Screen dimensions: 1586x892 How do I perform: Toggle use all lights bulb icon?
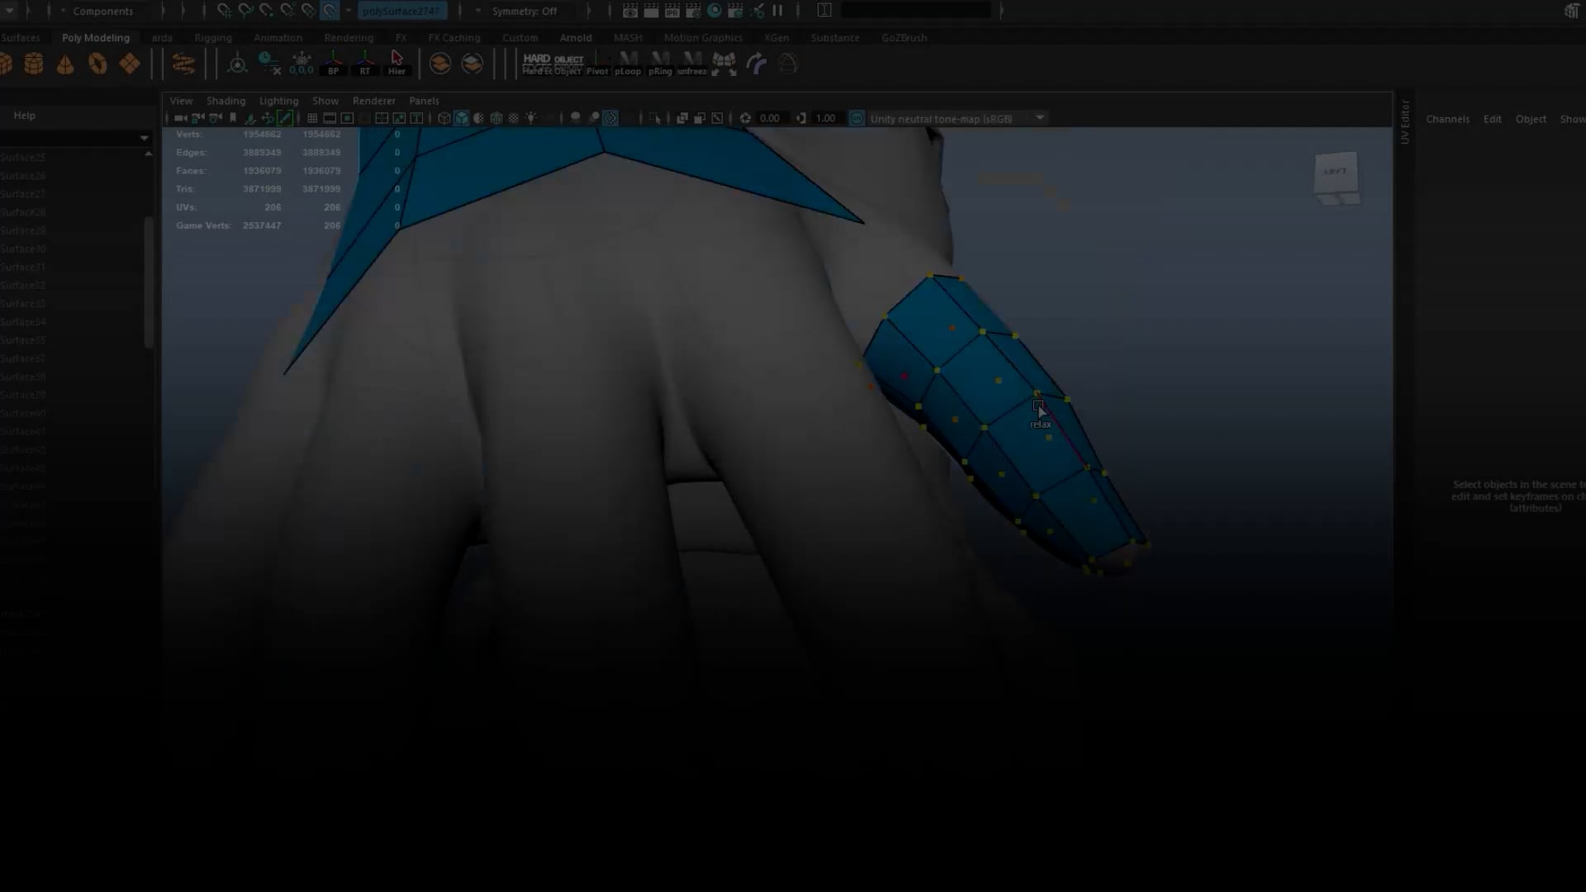531,118
